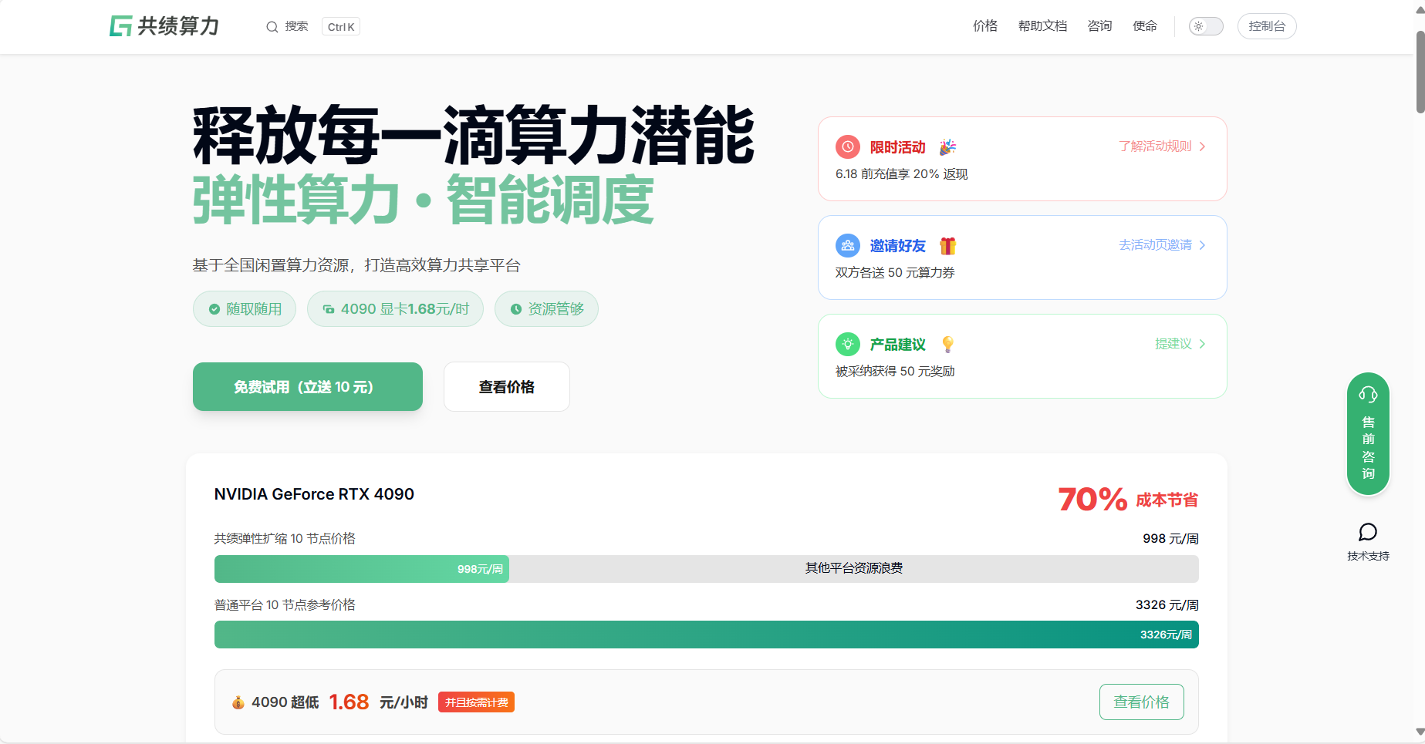Click the blue 邀请好友 people icon

(x=847, y=245)
